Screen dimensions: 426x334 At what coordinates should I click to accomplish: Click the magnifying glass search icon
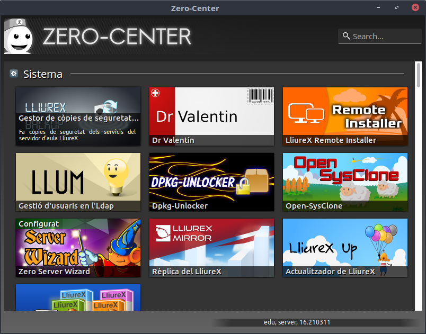346,36
